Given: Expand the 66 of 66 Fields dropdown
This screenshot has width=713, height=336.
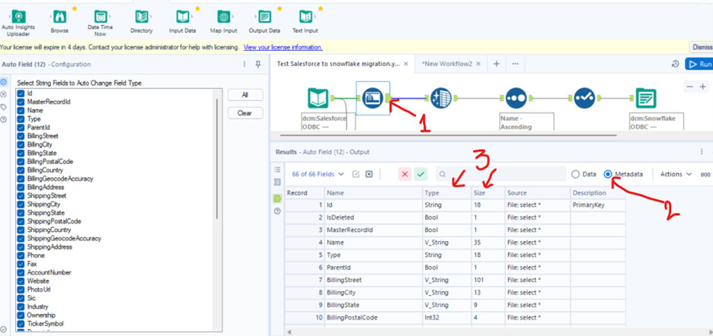Looking at the screenshot, I should tap(318, 174).
